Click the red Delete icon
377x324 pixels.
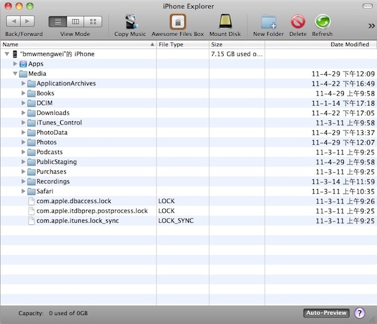pyautogui.click(x=298, y=21)
